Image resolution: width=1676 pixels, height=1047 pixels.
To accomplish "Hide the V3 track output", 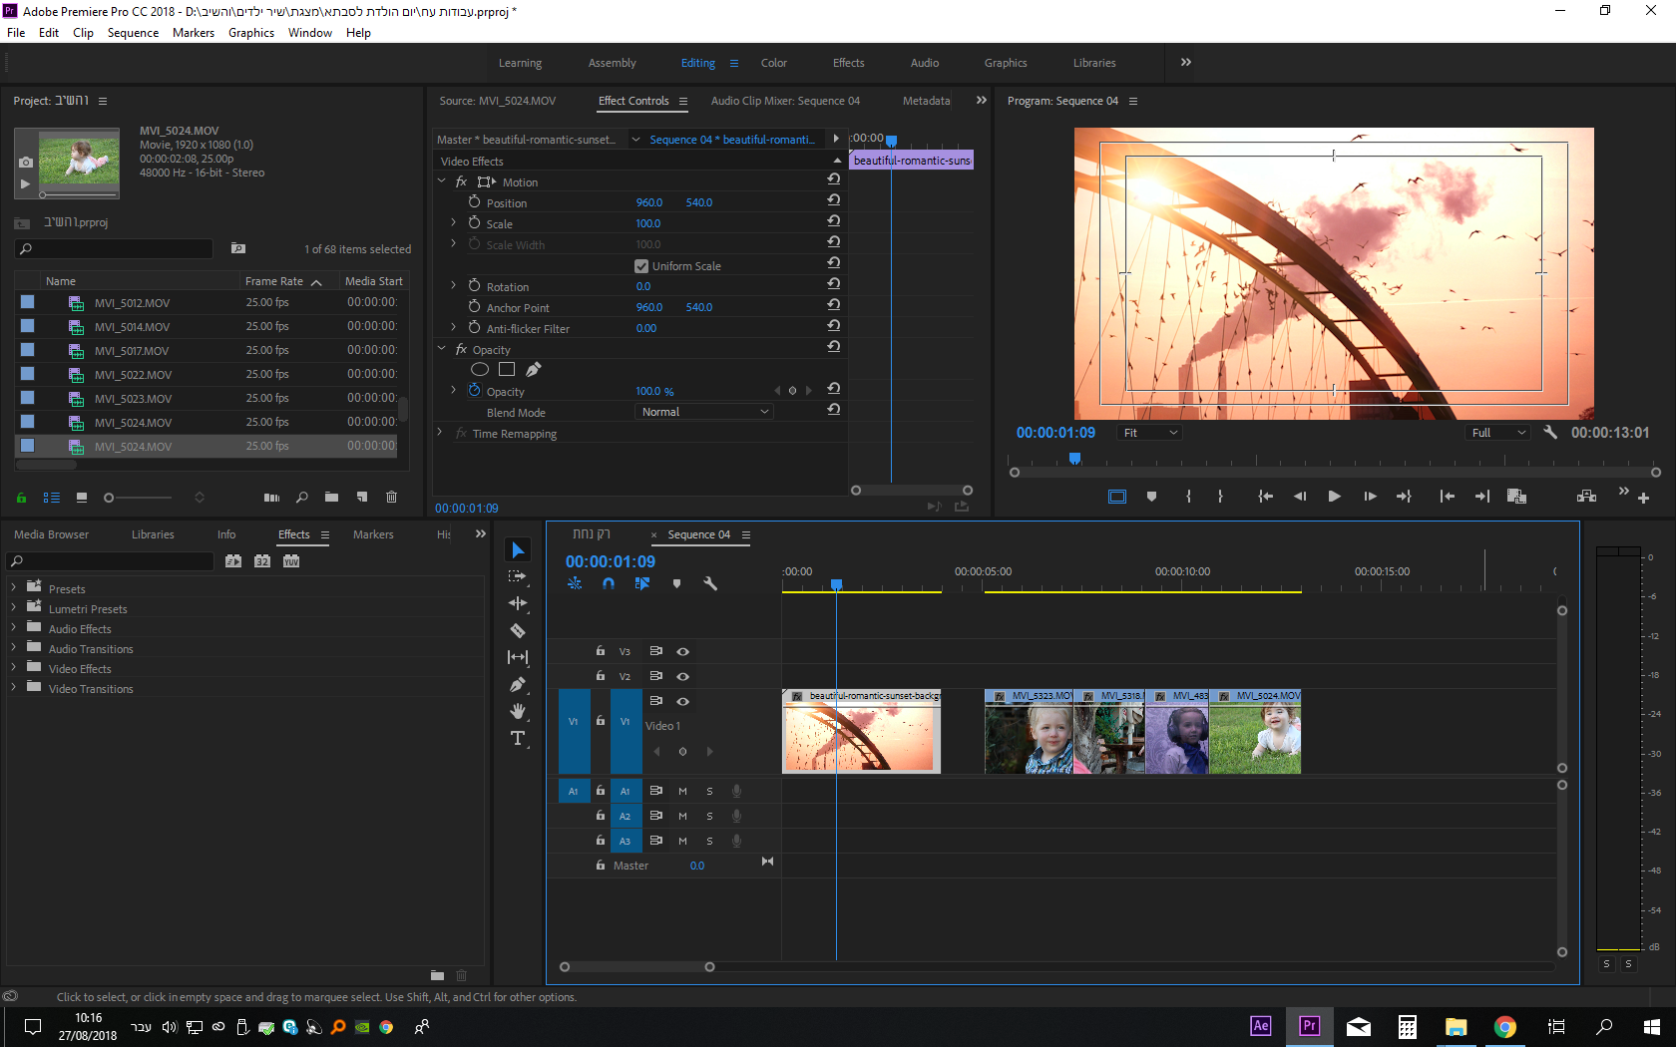I will pyautogui.click(x=683, y=651).
